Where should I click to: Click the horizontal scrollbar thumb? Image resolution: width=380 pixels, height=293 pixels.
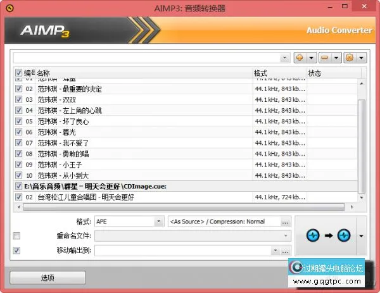pos(184,207)
